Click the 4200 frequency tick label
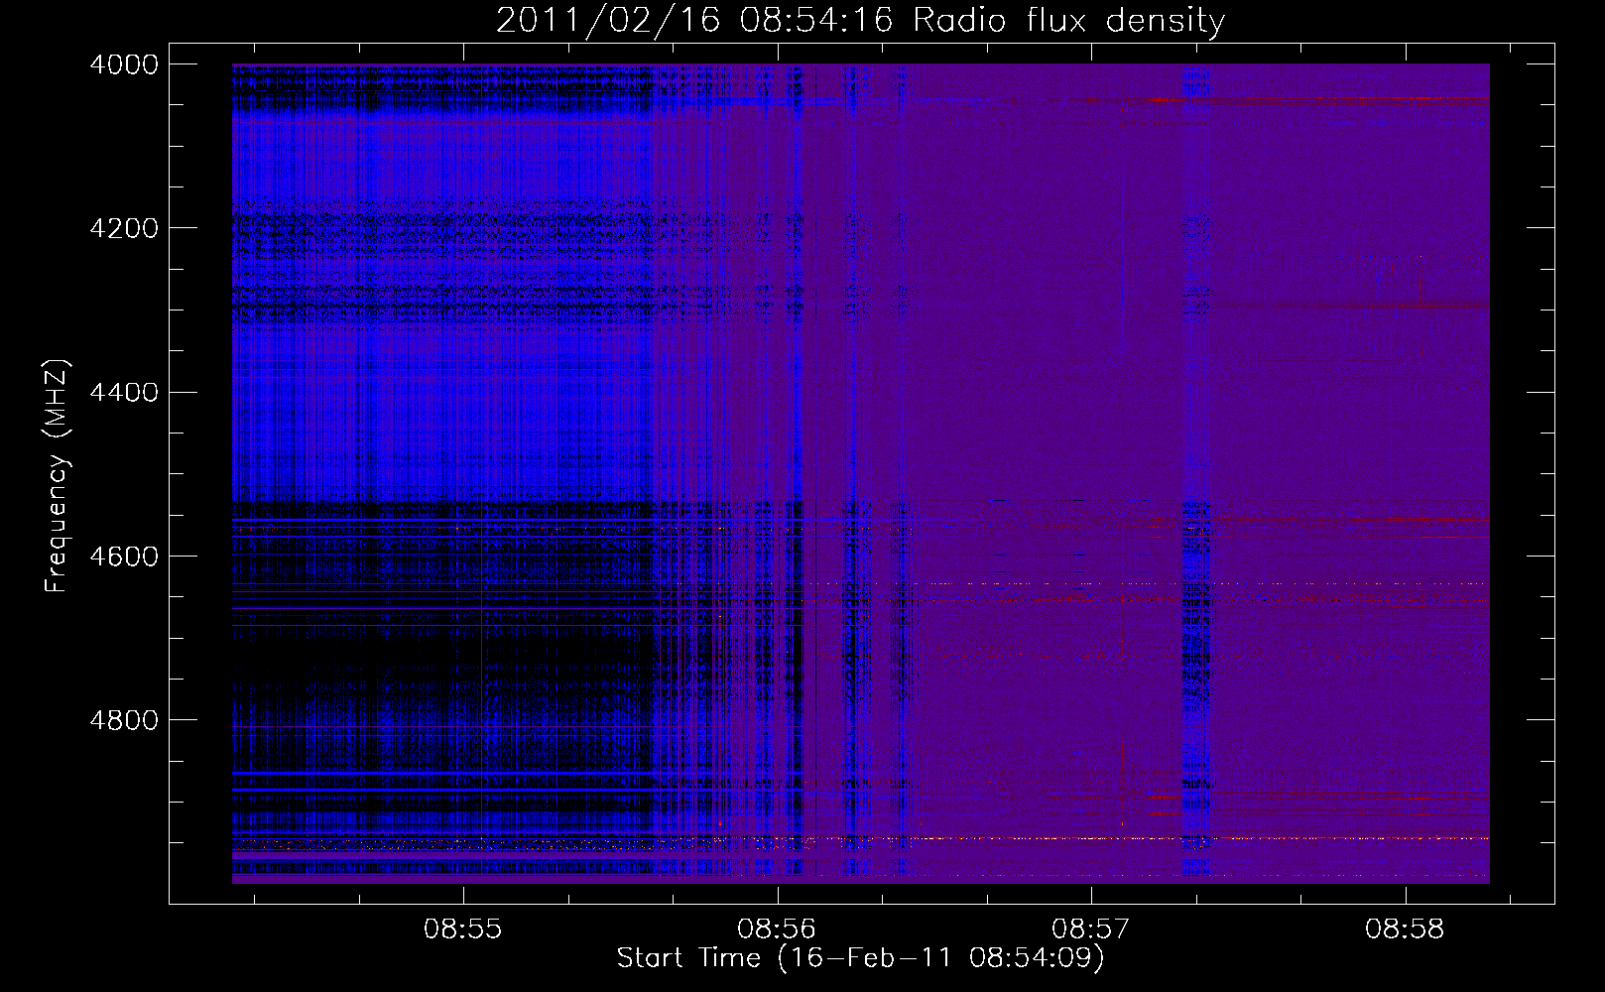Image resolution: width=1605 pixels, height=992 pixels. tap(124, 228)
